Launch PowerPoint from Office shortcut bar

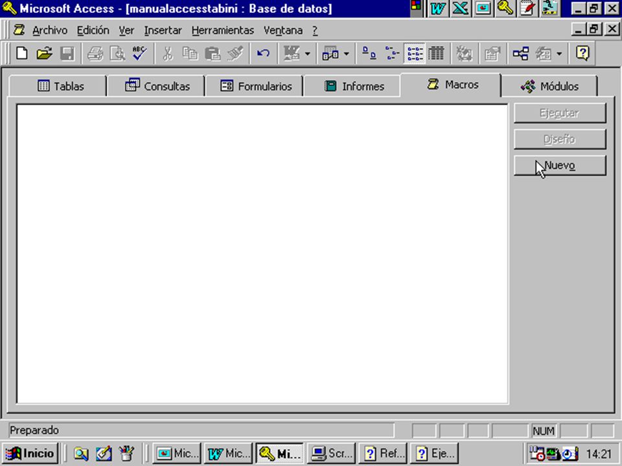(483, 8)
